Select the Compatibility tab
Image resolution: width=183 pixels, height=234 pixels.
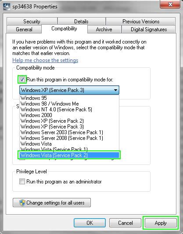[x=65, y=29]
